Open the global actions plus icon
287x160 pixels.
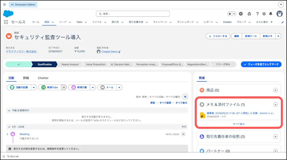point(241,14)
